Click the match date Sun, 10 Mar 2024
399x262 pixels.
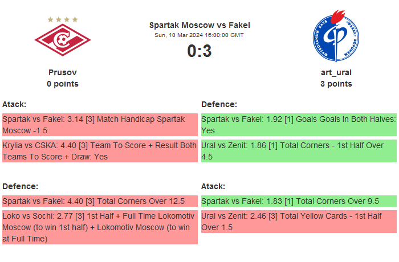coord(199,35)
